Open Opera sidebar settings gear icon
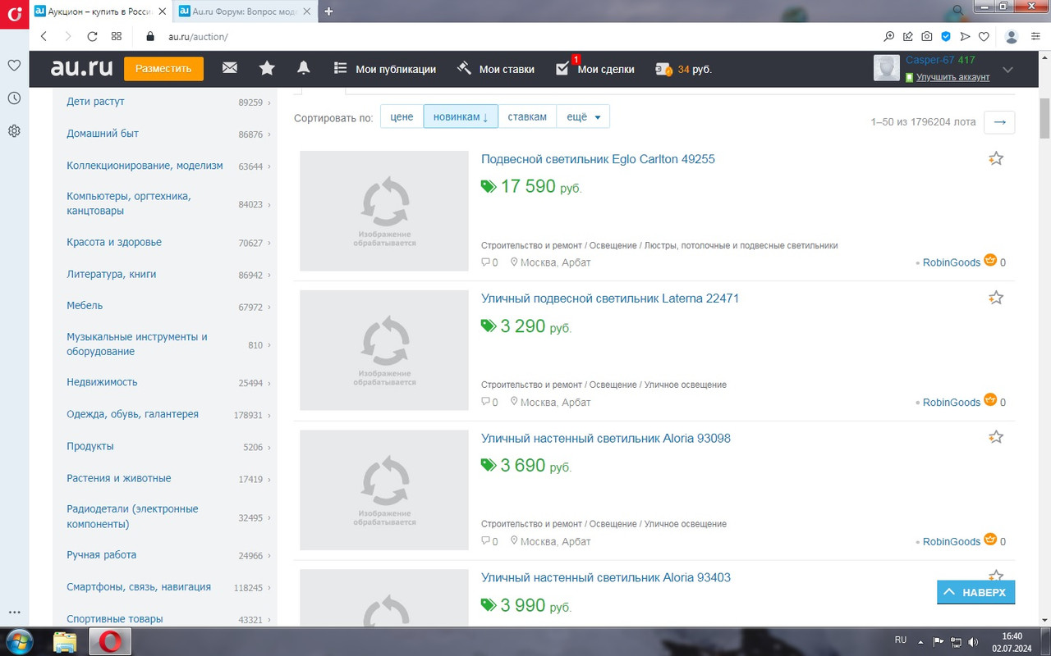The image size is (1051, 656). tap(14, 131)
